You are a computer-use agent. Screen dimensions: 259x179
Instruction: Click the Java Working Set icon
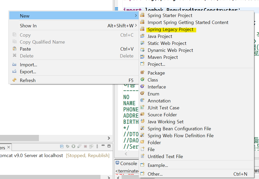click(142, 121)
